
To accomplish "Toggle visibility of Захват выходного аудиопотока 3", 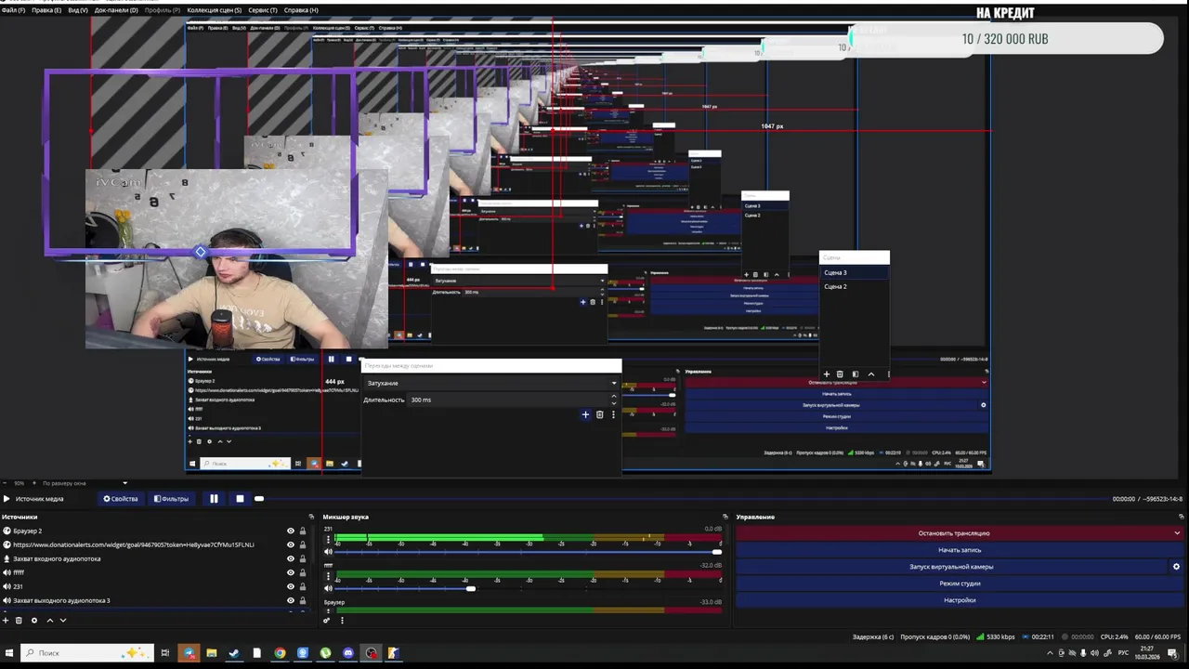I will pos(291,601).
